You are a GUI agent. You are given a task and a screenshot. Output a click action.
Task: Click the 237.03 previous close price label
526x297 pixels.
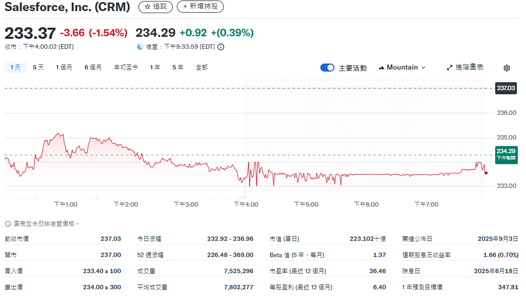(x=506, y=88)
